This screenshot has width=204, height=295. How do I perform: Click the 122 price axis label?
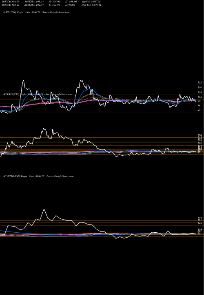[x=200, y=82]
